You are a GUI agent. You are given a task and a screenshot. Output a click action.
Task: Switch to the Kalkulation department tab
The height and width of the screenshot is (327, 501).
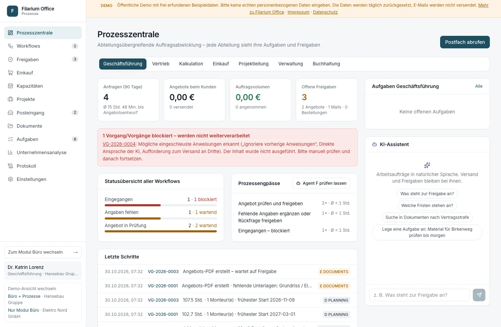[191, 64]
